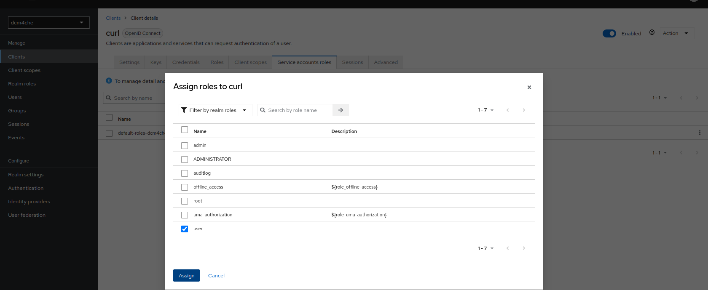Switch to the Roles tab
Viewport: 708px width, 290px height.
[x=217, y=62]
